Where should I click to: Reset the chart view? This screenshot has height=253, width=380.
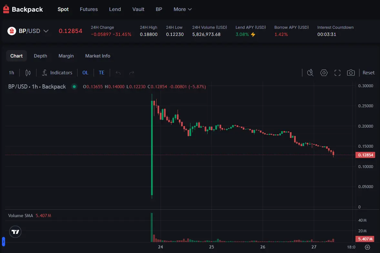[368, 72]
